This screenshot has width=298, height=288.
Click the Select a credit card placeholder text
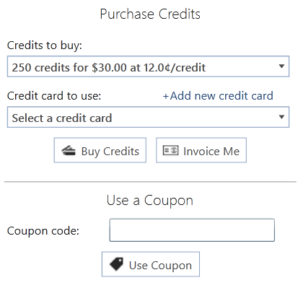click(x=62, y=118)
